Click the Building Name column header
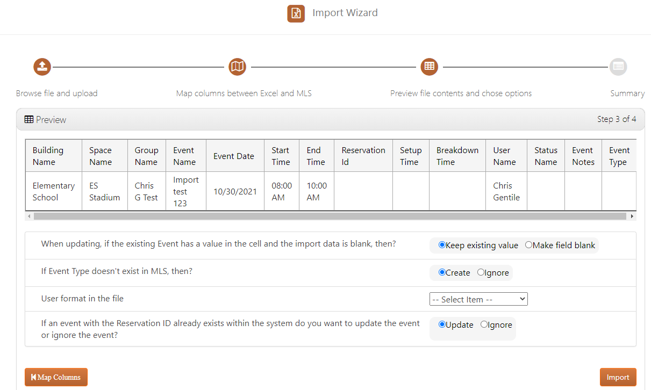Image resolution: width=651 pixels, height=390 pixels. pyautogui.click(x=54, y=156)
